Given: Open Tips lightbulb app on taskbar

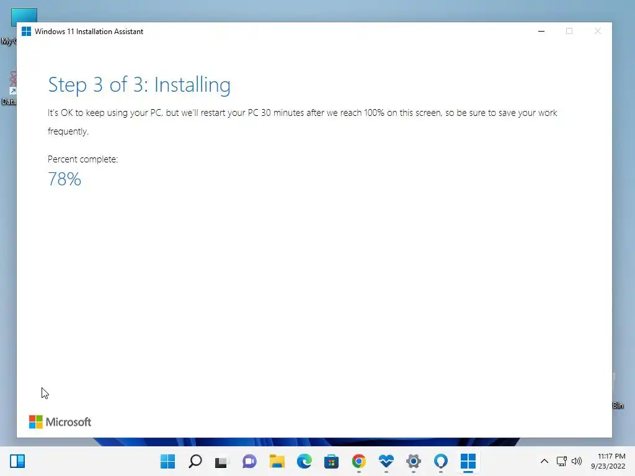Looking at the screenshot, I should (441, 461).
